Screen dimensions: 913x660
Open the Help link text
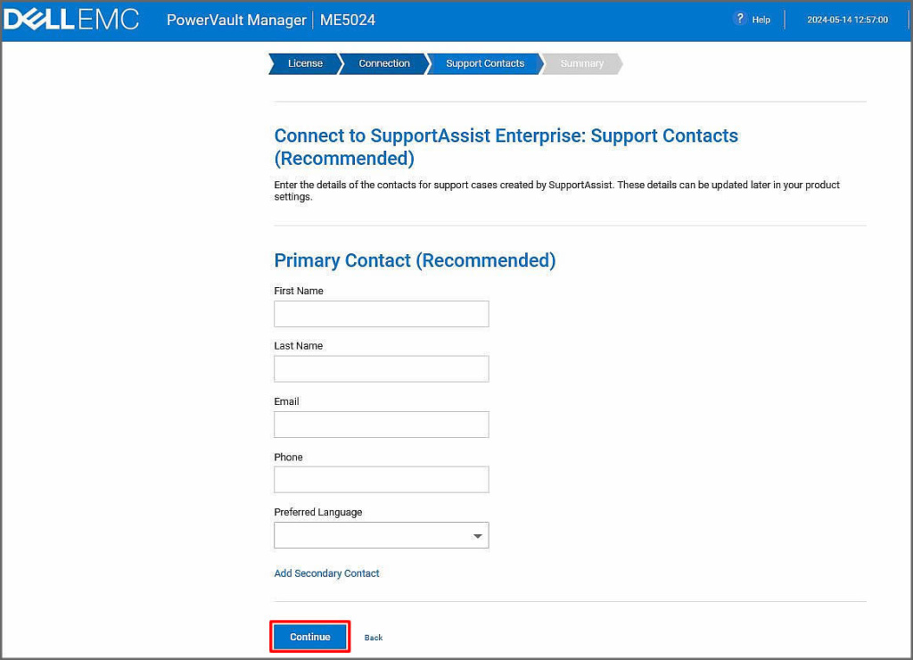[761, 20]
